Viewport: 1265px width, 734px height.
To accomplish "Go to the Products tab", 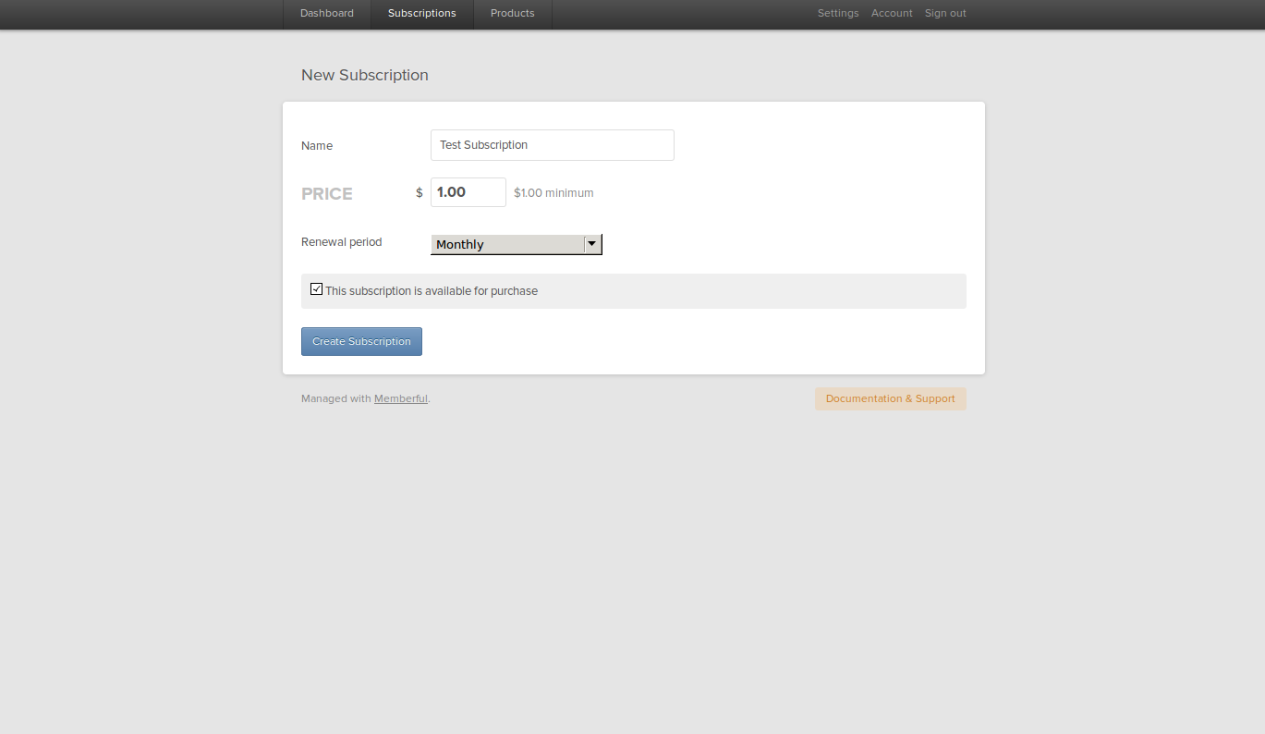I will click(x=513, y=14).
